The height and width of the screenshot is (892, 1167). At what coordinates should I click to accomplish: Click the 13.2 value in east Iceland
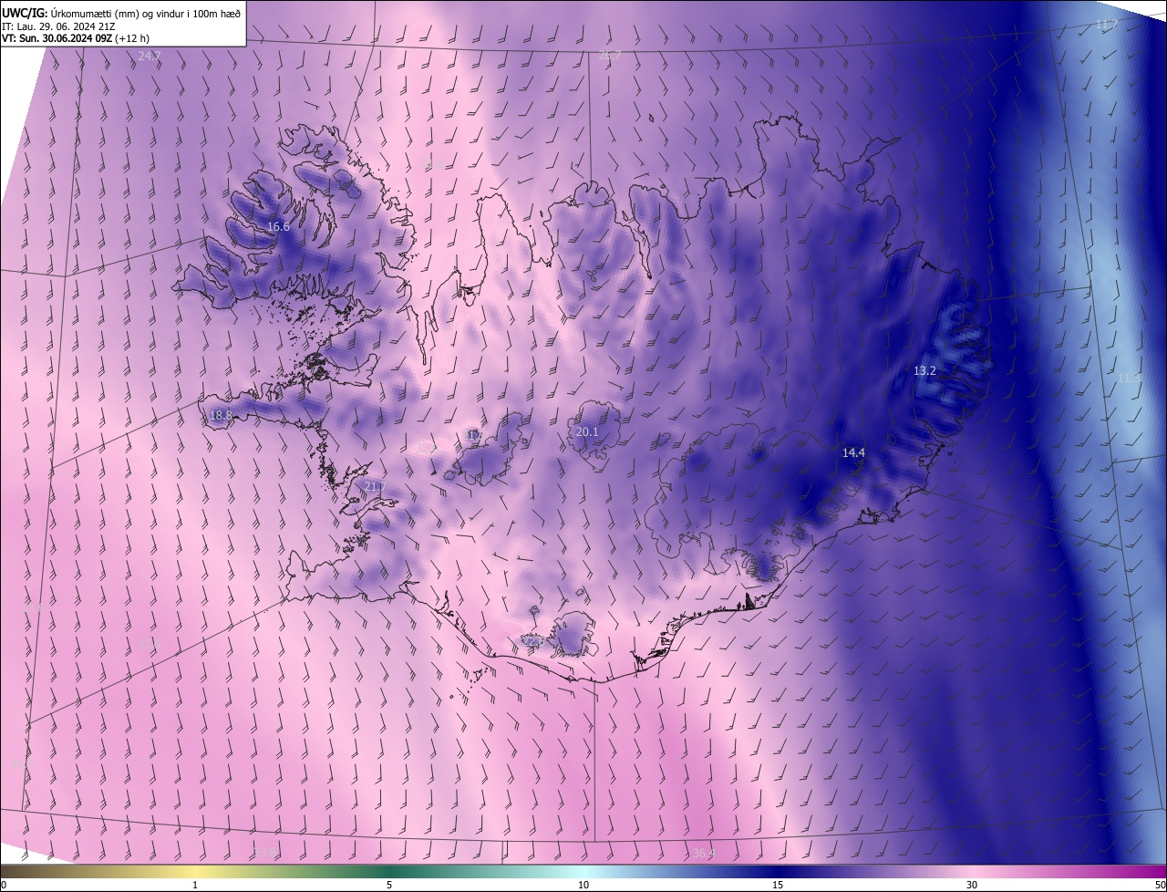point(924,371)
